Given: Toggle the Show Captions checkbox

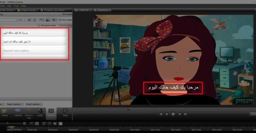Looking at the screenshot, I should click(x=60, y=20).
